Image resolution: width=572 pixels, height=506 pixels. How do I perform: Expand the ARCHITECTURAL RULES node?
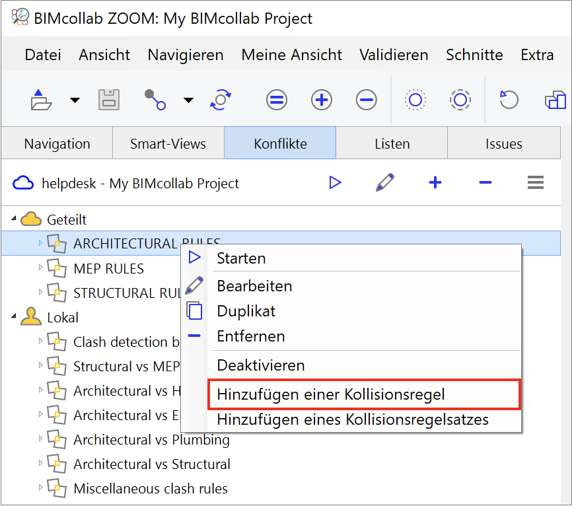coord(40,242)
